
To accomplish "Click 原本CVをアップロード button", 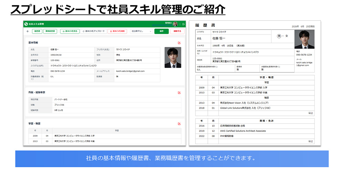I will 94,31.
